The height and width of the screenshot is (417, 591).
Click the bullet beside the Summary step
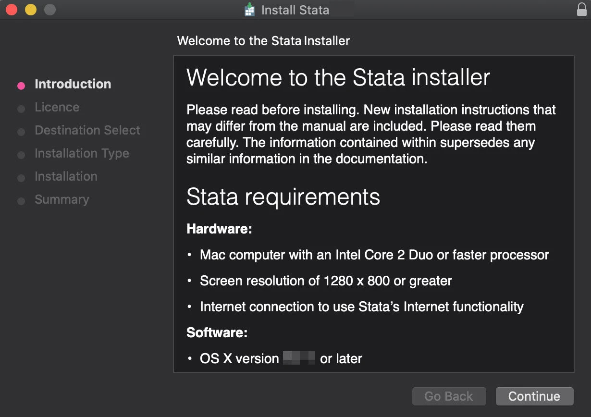(x=21, y=201)
